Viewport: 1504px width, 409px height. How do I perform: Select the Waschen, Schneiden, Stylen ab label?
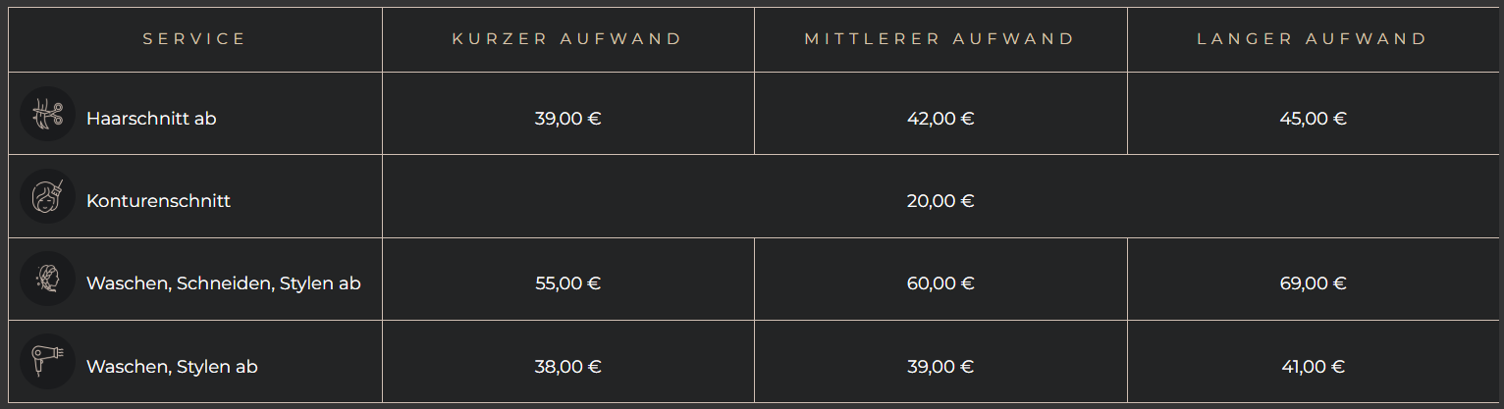click(224, 283)
